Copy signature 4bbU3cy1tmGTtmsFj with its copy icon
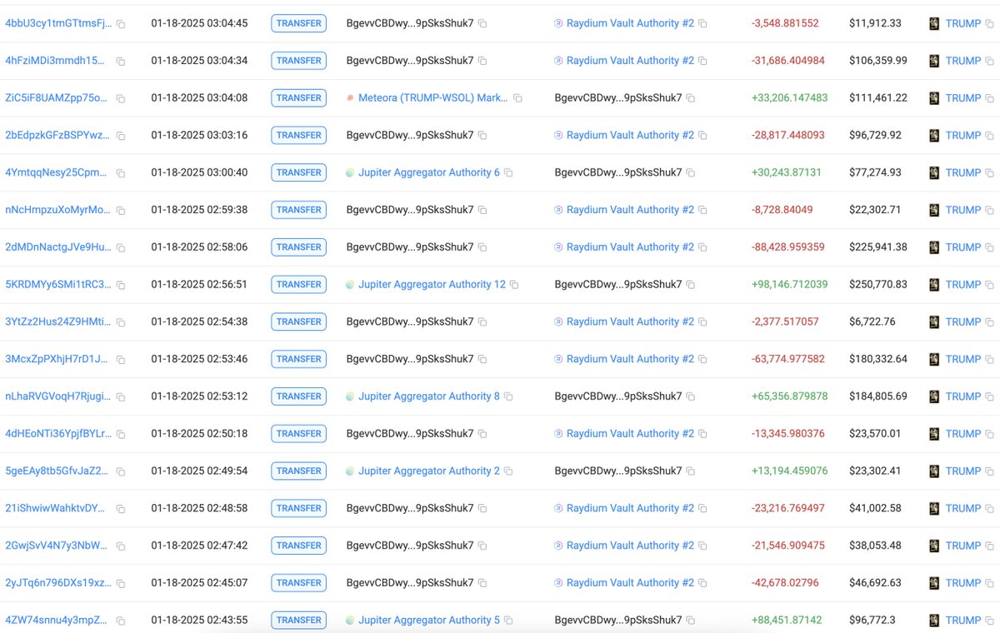The height and width of the screenshot is (633, 1000). 121,24
